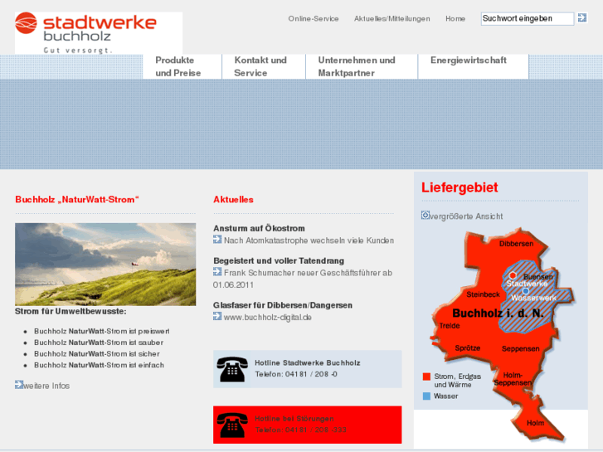Click Begeistert und voller Tatendrang headline

coord(279,260)
